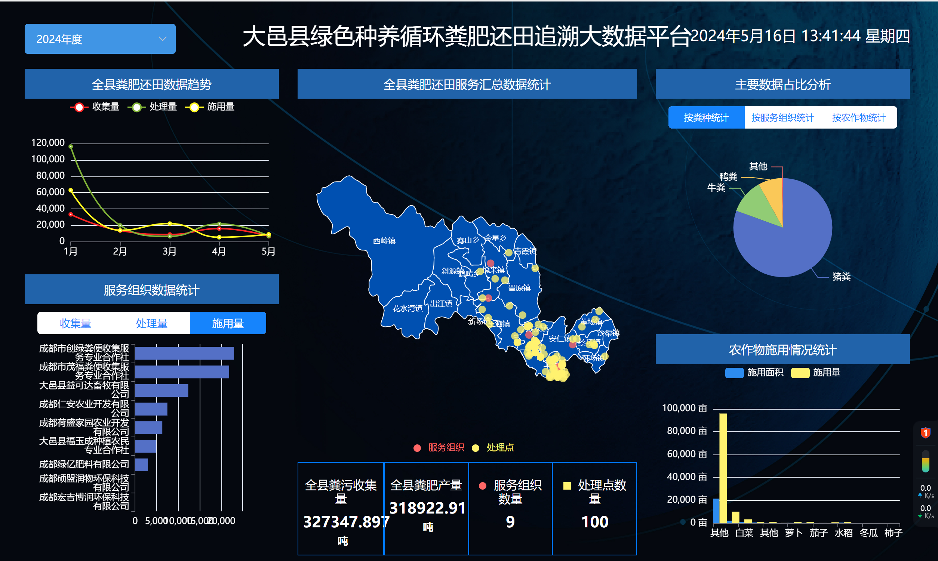Switch to 收集量 tab in service organization stats
This screenshot has height=561, width=938.
[76, 323]
